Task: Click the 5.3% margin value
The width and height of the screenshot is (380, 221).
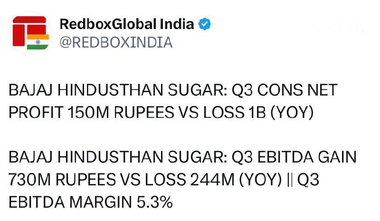Action: [153, 202]
